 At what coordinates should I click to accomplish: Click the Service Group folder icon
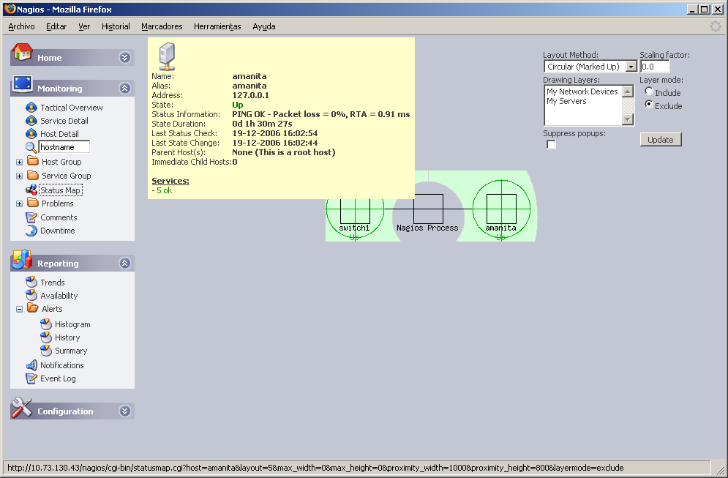tap(33, 175)
